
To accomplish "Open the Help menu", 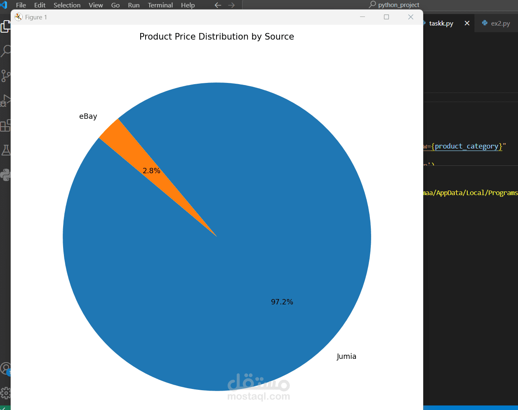I will 188,5.
